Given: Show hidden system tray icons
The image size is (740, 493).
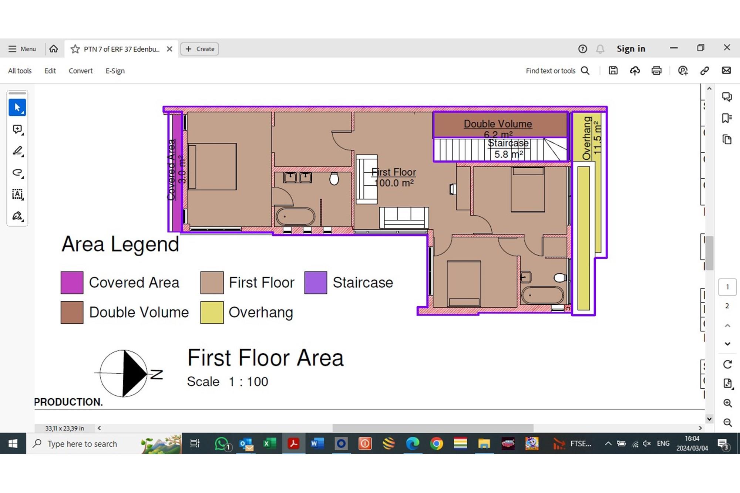Looking at the screenshot, I should 608,443.
